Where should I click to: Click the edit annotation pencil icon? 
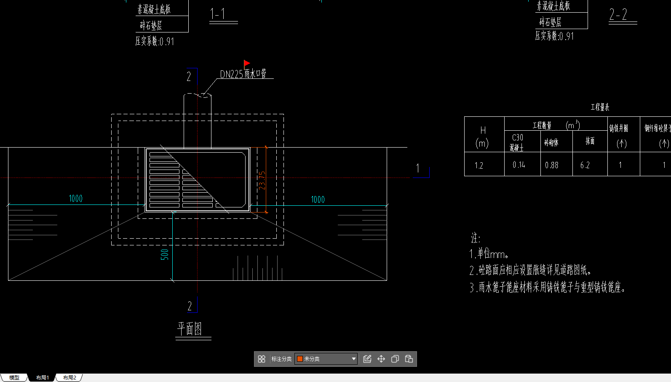[367, 359]
